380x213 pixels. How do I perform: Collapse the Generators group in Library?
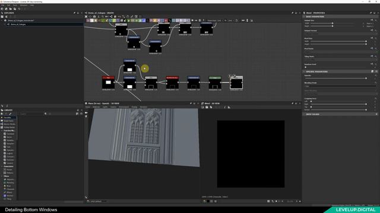pyautogui.click(x=2, y=166)
